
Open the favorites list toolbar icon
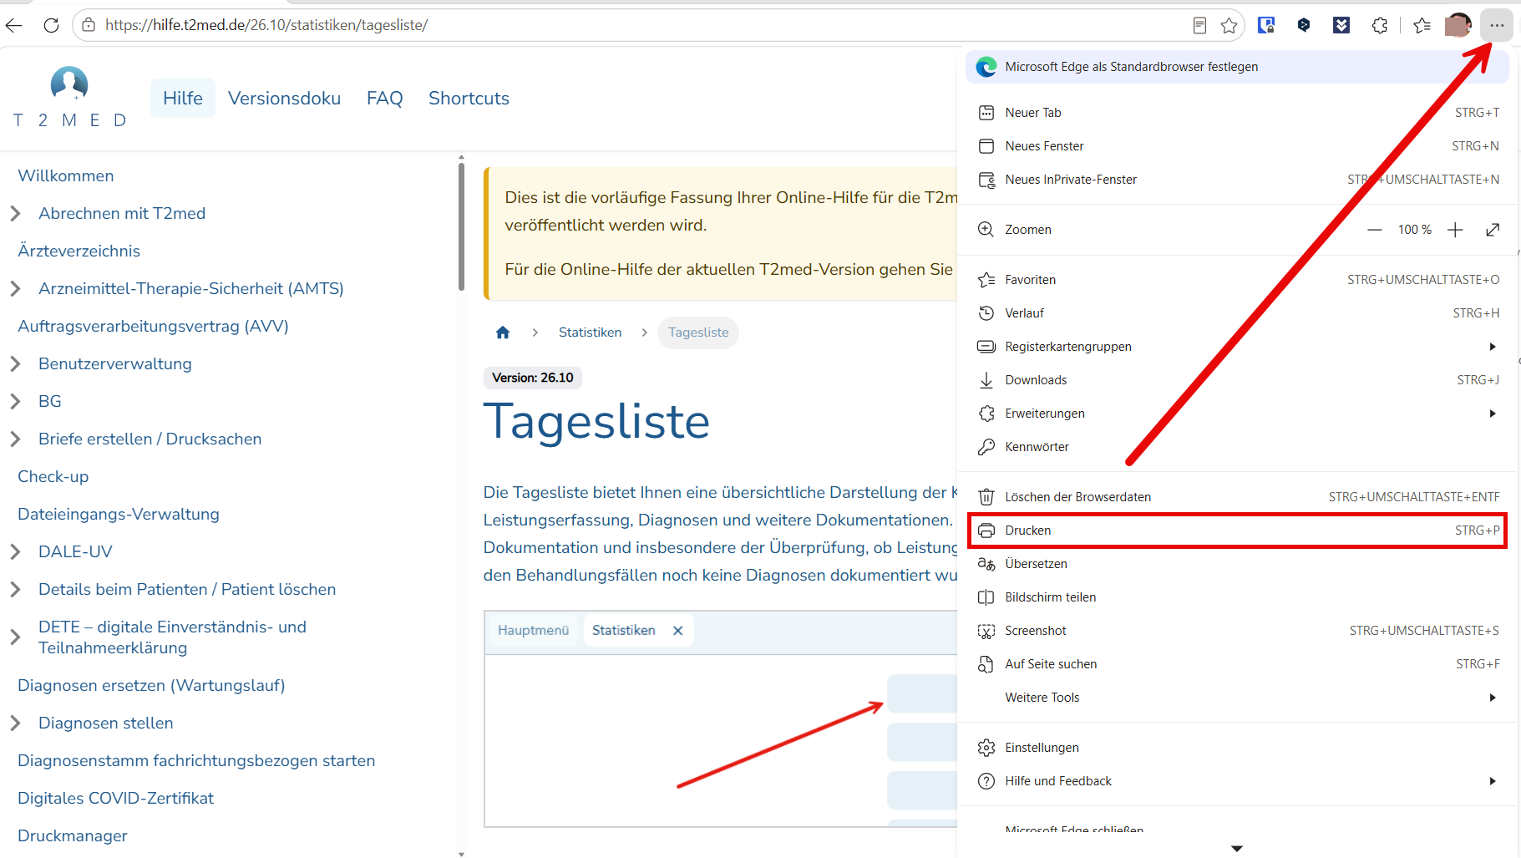point(1422,25)
